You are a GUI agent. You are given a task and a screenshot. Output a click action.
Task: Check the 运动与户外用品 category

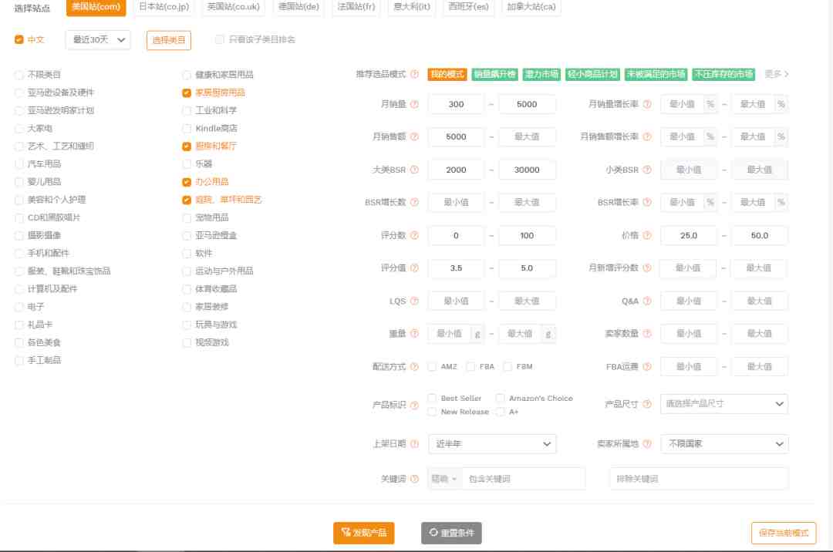(187, 271)
